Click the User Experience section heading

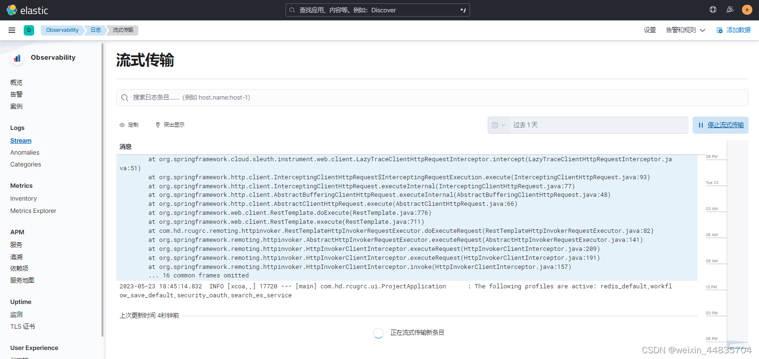tap(34, 348)
